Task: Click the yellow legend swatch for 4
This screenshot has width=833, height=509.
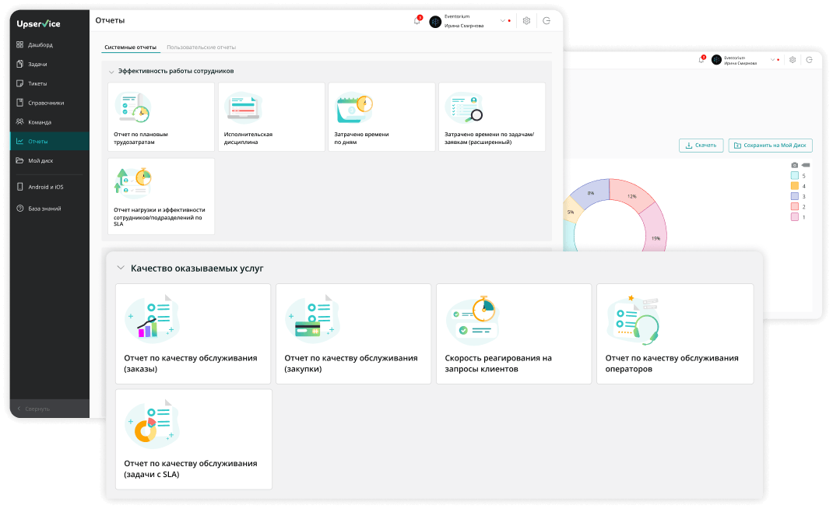Action: click(x=794, y=186)
